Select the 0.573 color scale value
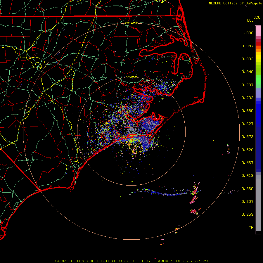Image resolution: width=263 pixels, height=263 pixels. 248,137
